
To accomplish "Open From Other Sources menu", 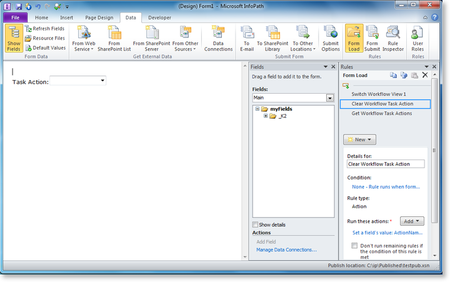I will coord(185,38).
